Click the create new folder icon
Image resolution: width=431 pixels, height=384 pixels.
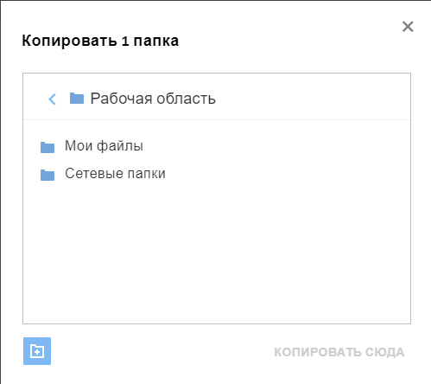(x=37, y=351)
